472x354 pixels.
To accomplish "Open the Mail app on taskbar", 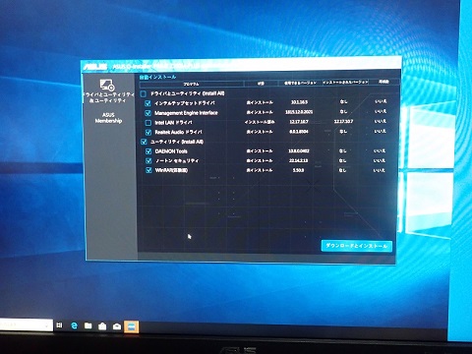I will click(x=117, y=326).
